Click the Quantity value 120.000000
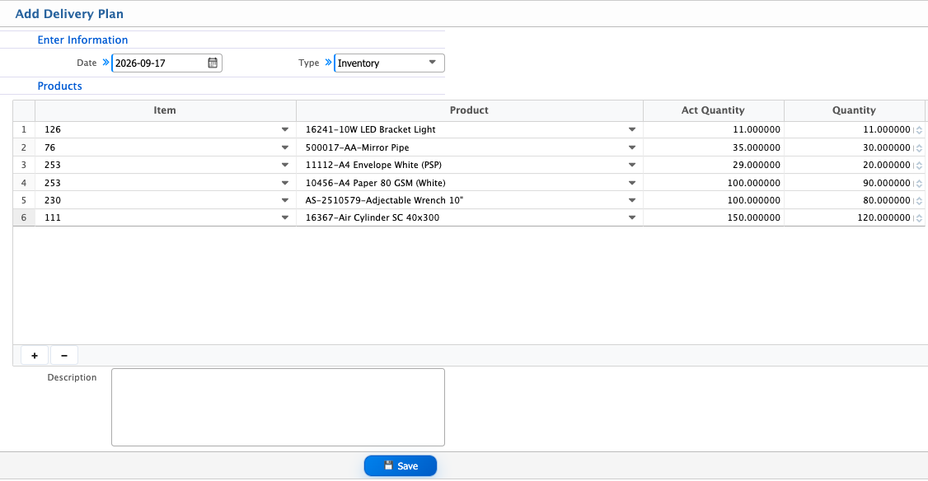Screen dimensions: 928x481 point(883,217)
